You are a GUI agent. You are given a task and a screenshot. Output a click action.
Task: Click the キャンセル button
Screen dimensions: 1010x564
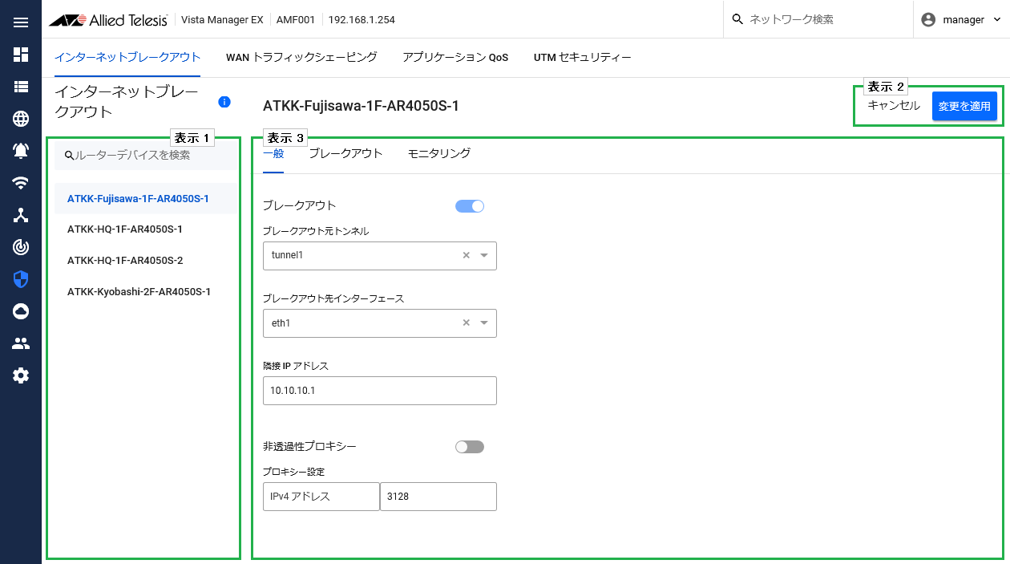tap(894, 105)
